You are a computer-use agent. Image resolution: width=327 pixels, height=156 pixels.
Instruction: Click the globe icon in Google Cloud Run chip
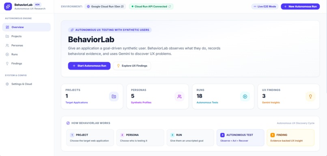point(88,6)
